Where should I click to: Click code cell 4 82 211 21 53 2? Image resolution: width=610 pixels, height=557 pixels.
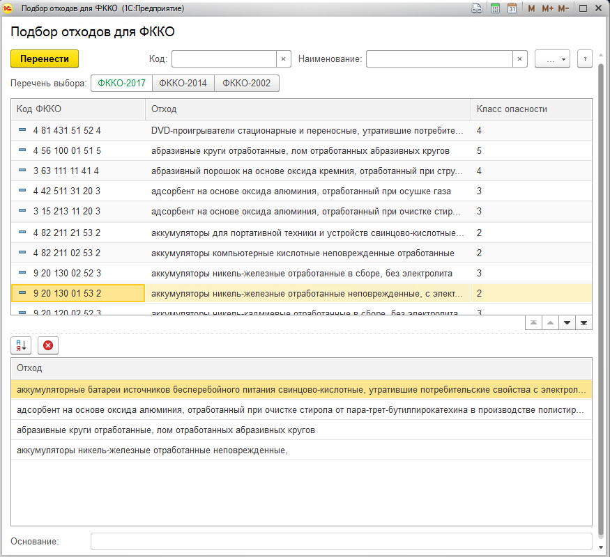pos(78,233)
